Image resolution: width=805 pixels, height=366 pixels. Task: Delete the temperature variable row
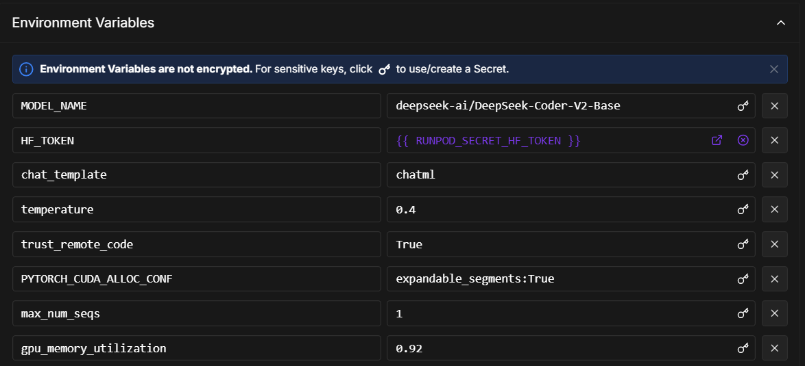click(774, 209)
